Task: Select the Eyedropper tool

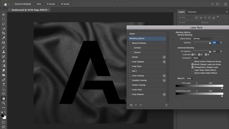Action: [x=4, y=38]
